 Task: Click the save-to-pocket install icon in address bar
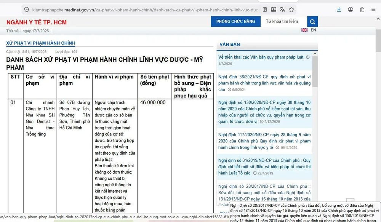(x=274, y=10)
